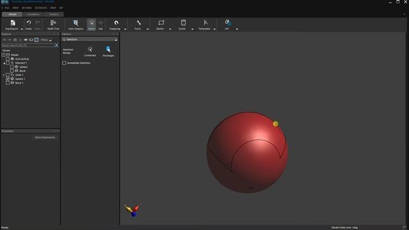Click the Tools wrench icon
The height and width of the screenshot is (230, 409).
point(139,23)
